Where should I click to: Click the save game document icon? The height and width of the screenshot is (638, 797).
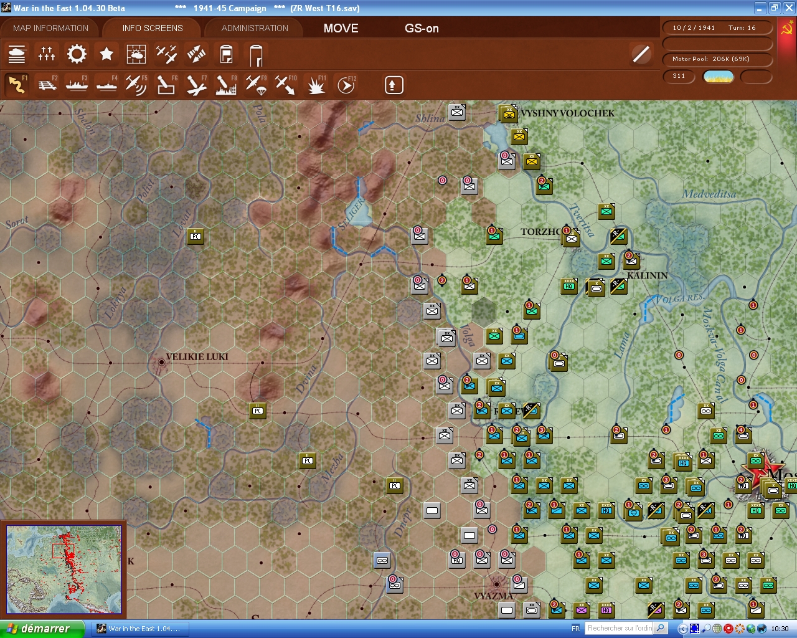click(226, 54)
